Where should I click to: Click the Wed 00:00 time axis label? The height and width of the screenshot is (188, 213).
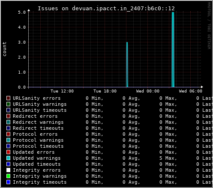tap(148, 91)
